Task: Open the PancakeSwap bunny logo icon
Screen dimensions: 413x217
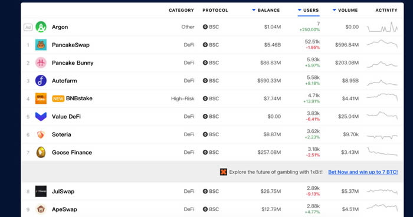Action: click(41, 45)
